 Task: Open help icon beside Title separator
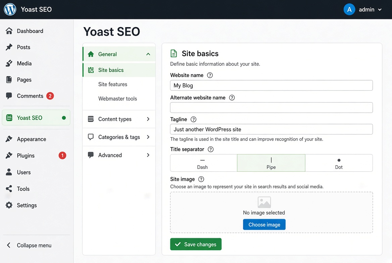[211, 149]
